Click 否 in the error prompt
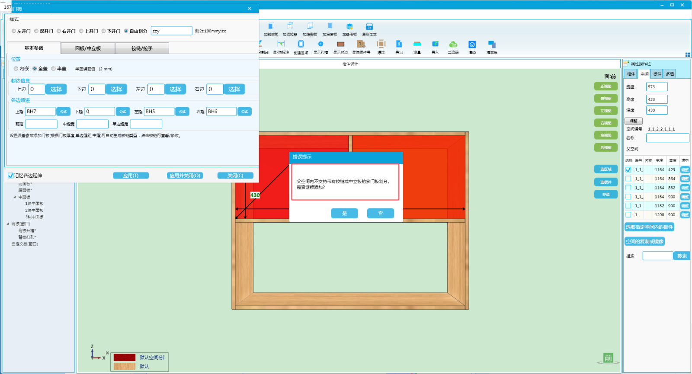This screenshot has width=692, height=374. point(381,213)
